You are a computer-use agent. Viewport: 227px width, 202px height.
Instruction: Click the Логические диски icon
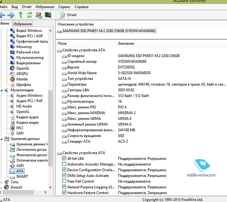pos(13,149)
